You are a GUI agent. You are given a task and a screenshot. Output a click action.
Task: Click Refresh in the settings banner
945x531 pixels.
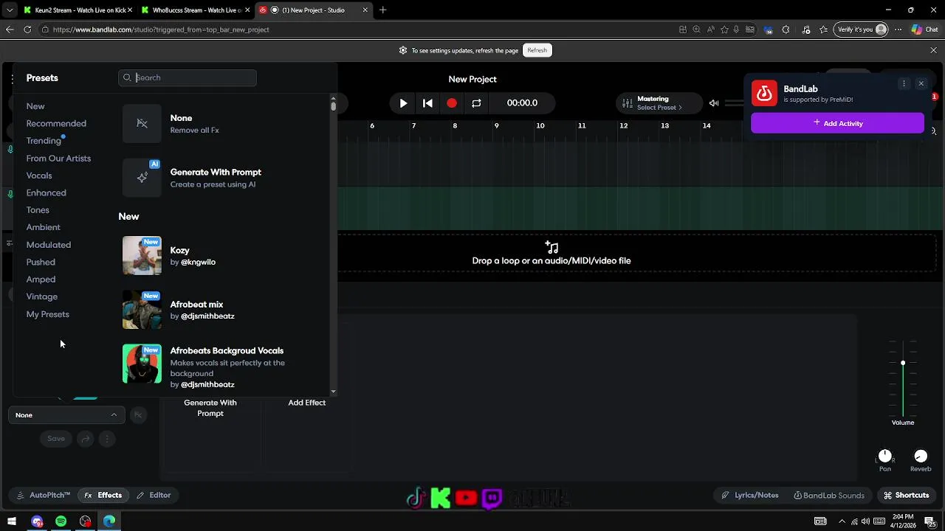(537, 50)
